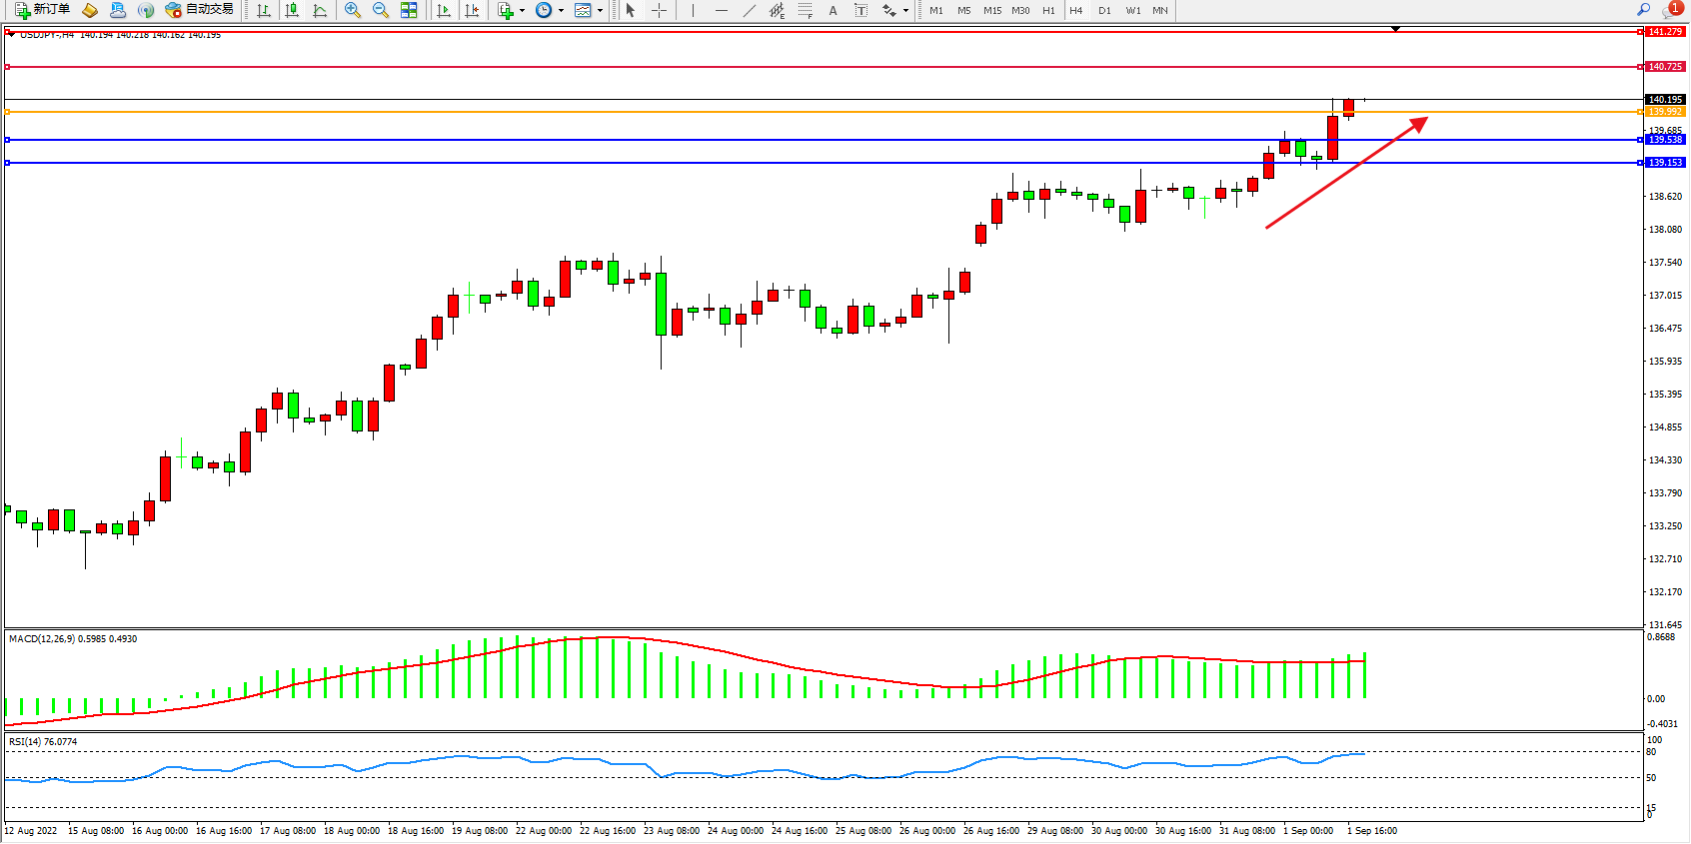The height and width of the screenshot is (844, 1691).
Task: Toggle Auto Trading (自动交易) button
Action: pos(200,10)
